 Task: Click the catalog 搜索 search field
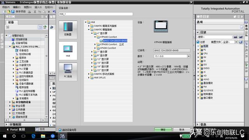click(214, 37)
